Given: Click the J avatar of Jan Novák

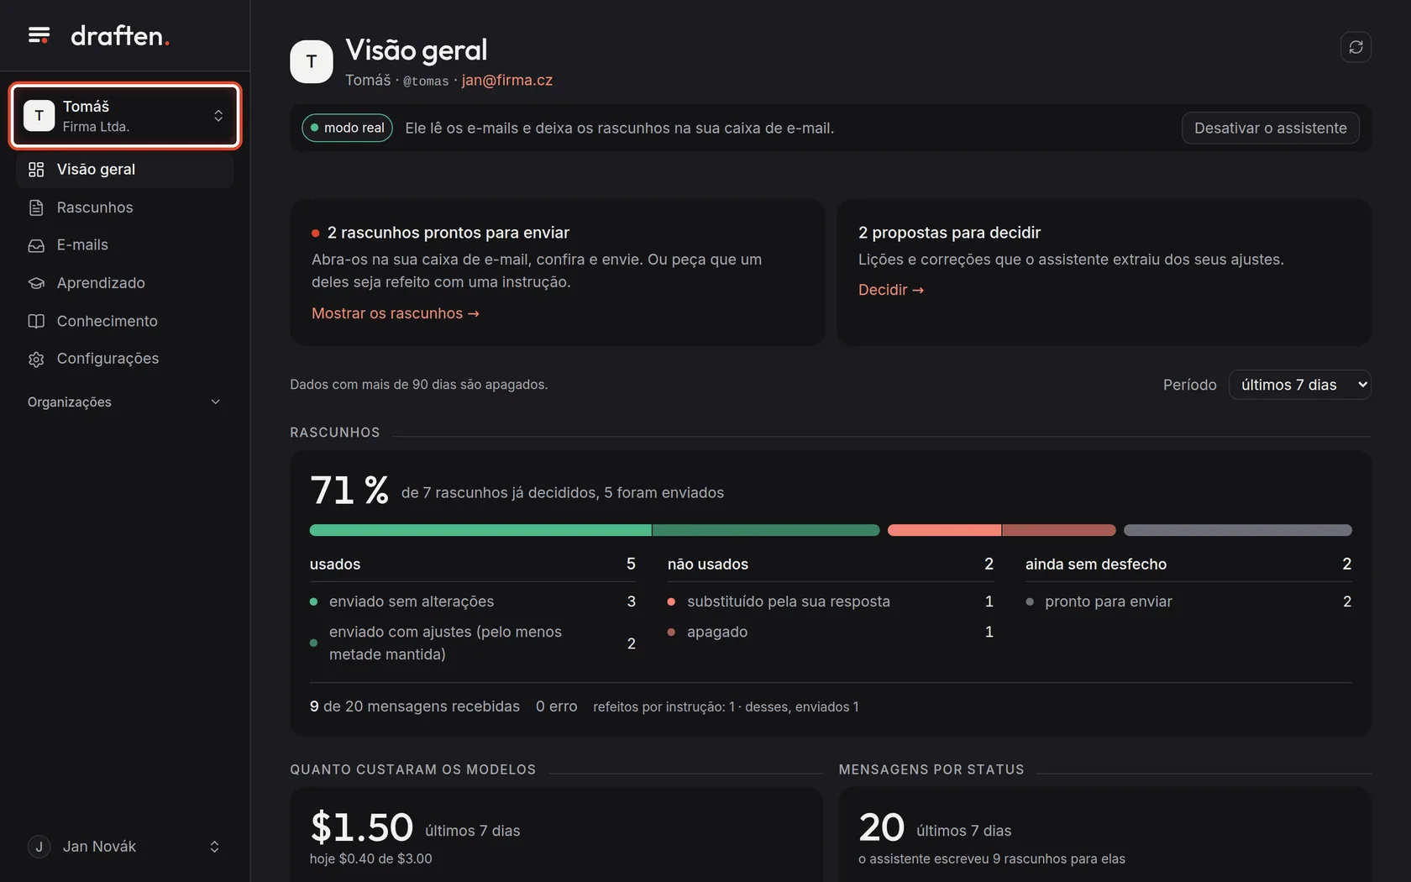Looking at the screenshot, I should [x=39, y=847].
